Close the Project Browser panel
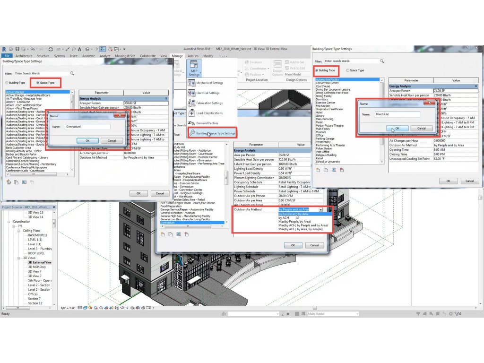 [54, 207]
